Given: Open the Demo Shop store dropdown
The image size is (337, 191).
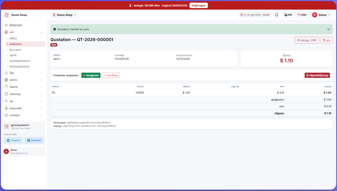Looking at the screenshot, I should point(64,15).
